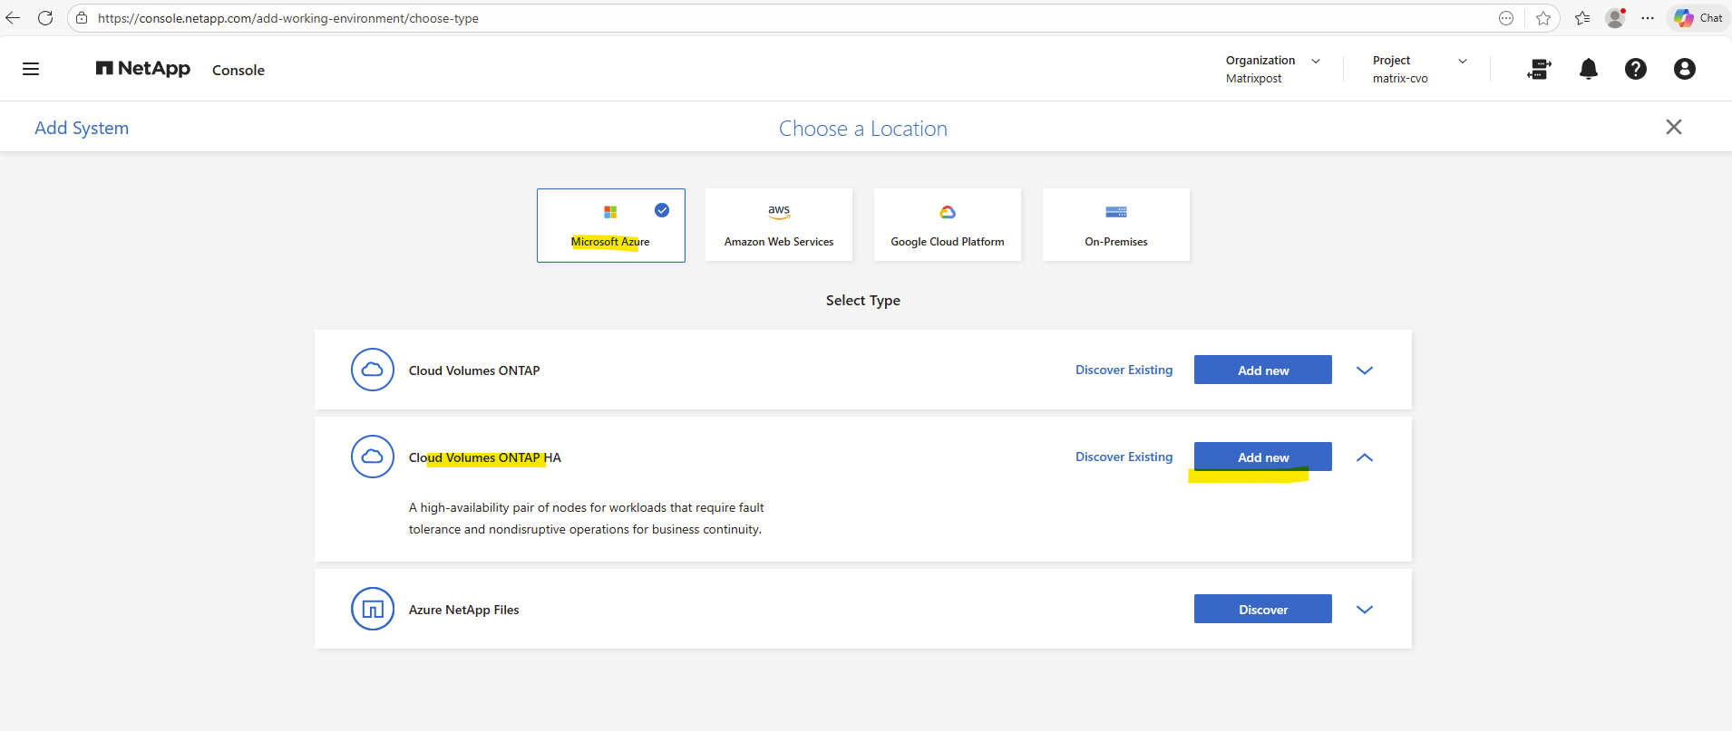Open the help question mark icon

point(1635,69)
